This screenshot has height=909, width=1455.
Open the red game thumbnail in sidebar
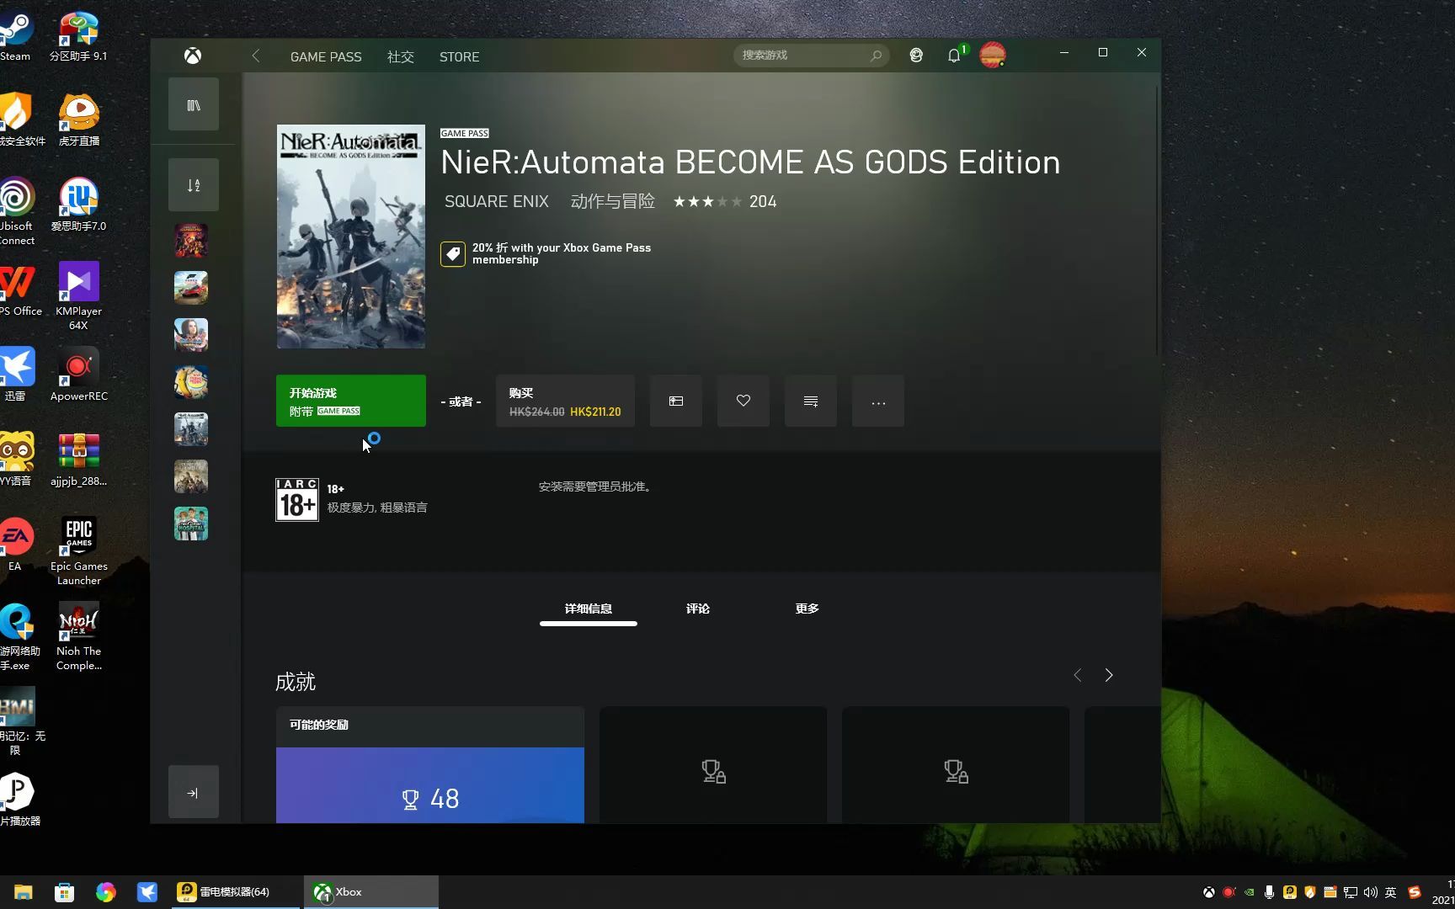(191, 241)
